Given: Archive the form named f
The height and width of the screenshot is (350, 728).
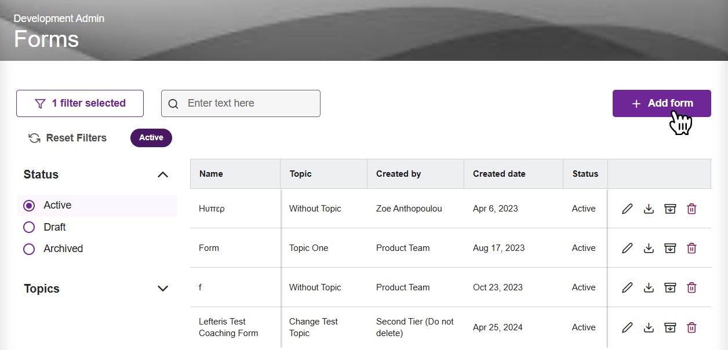Looking at the screenshot, I should pyautogui.click(x=670, y=288).
